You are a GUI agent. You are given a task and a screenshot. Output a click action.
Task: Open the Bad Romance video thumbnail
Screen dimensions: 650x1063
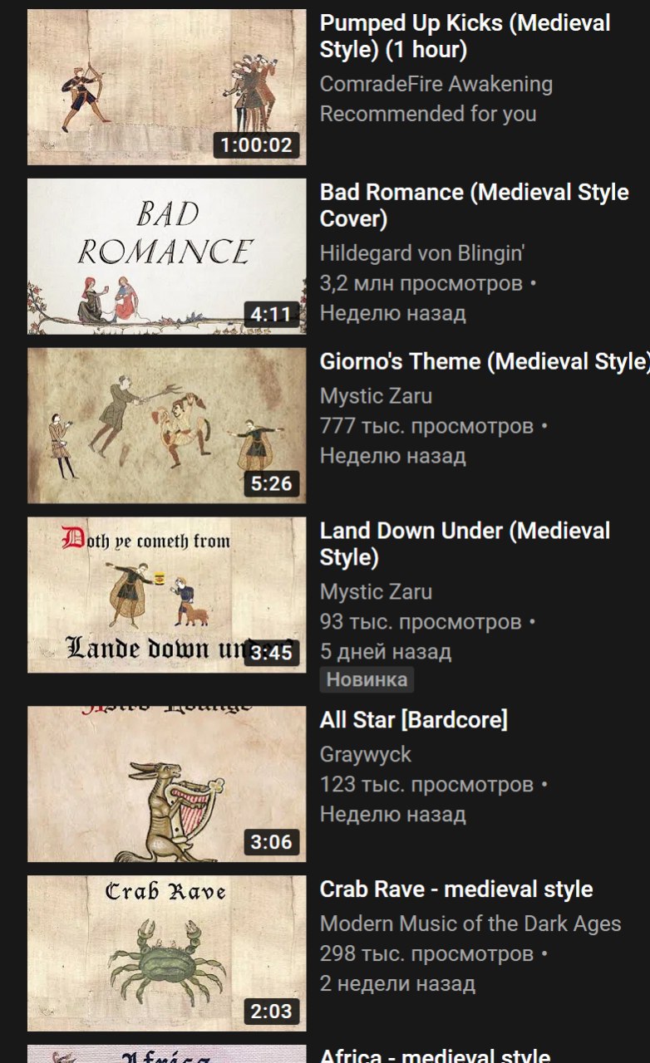pos(167,257)
